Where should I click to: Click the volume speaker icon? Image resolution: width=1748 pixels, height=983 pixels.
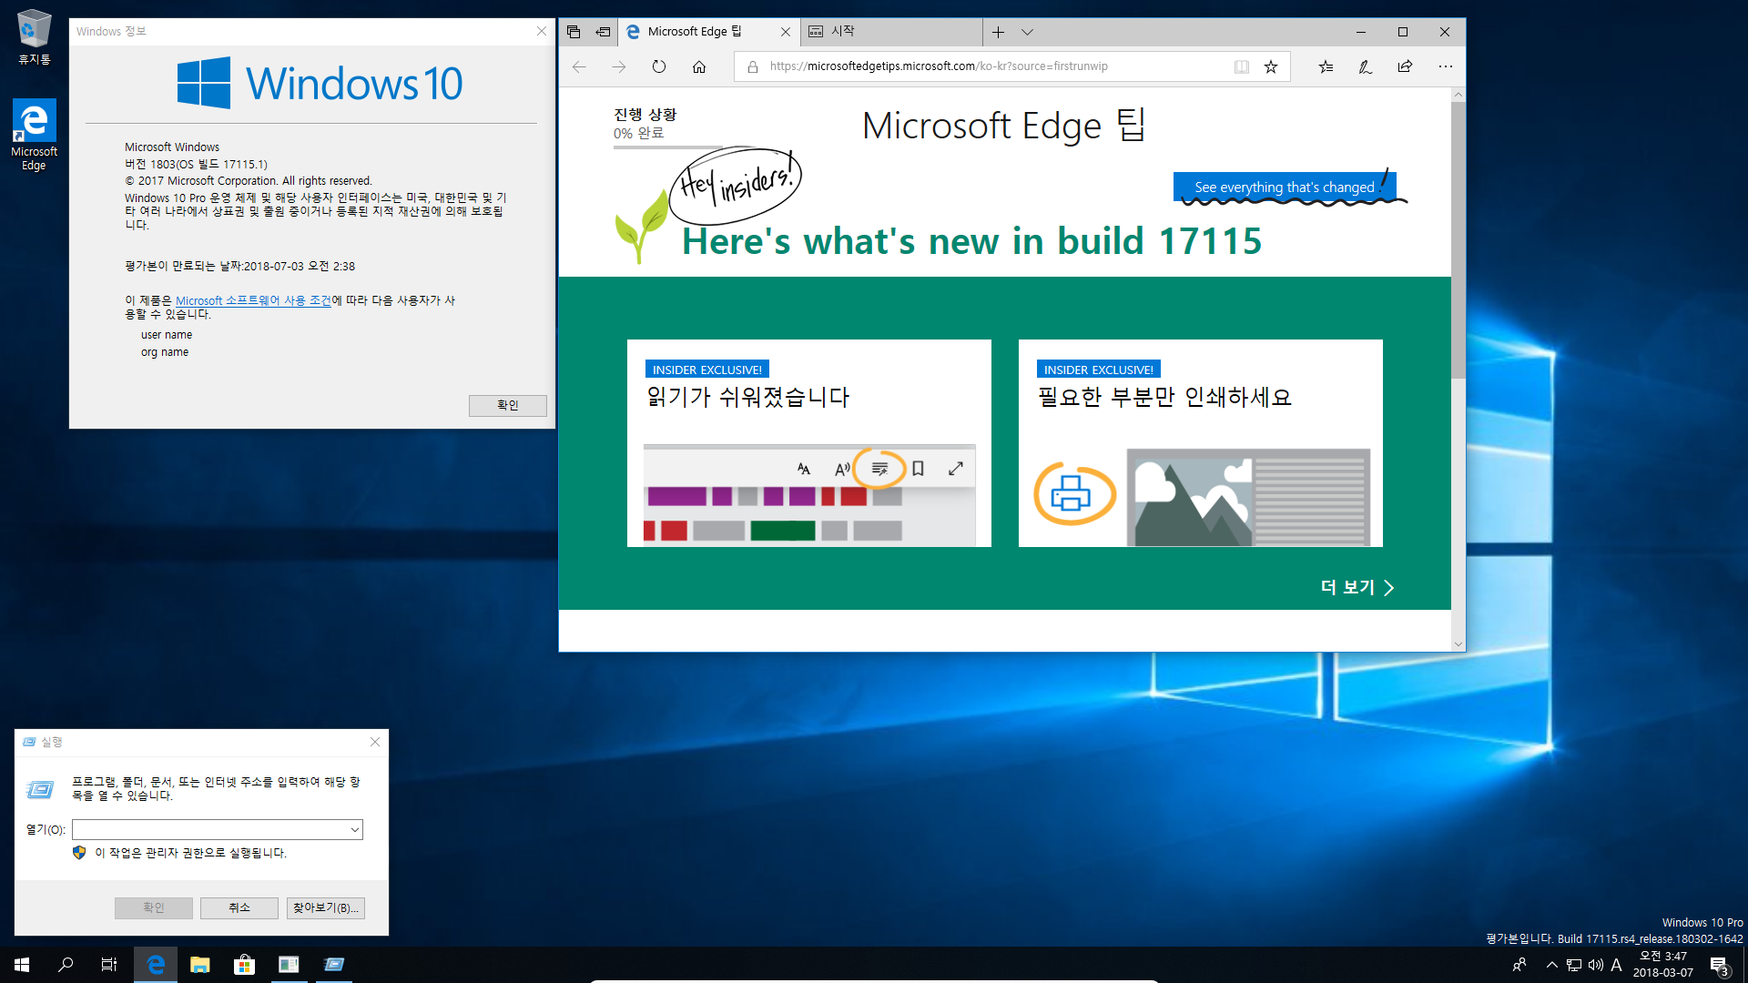point(1595,965)
